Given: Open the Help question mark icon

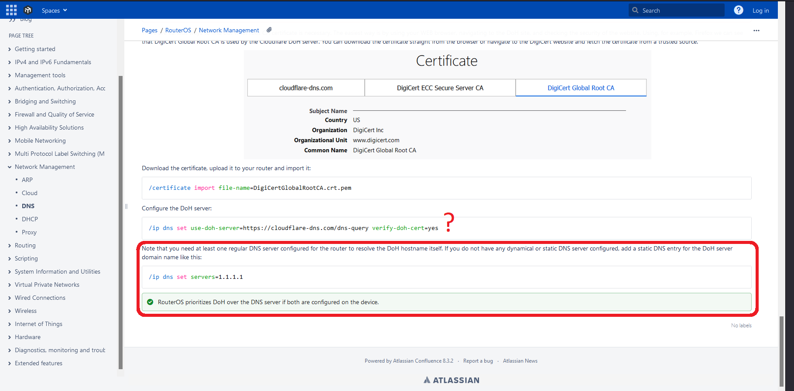Looking at the screenshot, I should coord(739,10).
